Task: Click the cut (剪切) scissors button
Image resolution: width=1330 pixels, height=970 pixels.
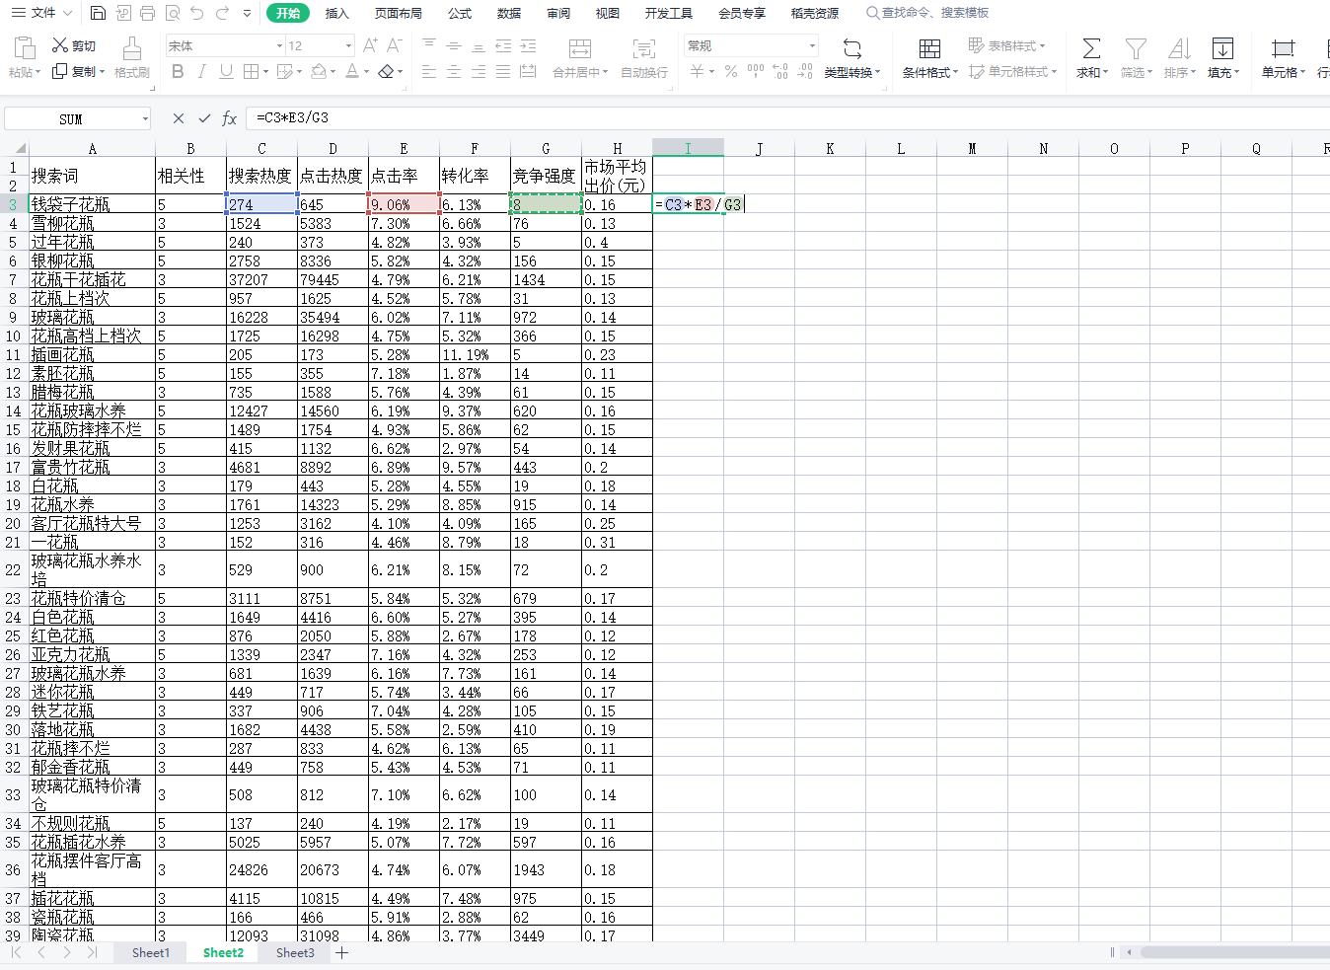Action: (x=74, y=45)
